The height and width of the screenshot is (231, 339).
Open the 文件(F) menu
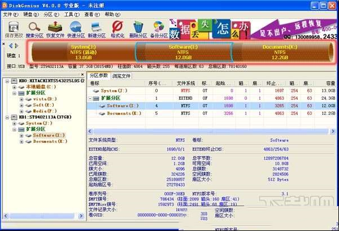(11, 15)
